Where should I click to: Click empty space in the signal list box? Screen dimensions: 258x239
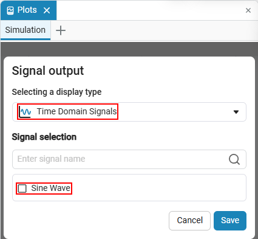pyautogui.click(x=158, y=188)
